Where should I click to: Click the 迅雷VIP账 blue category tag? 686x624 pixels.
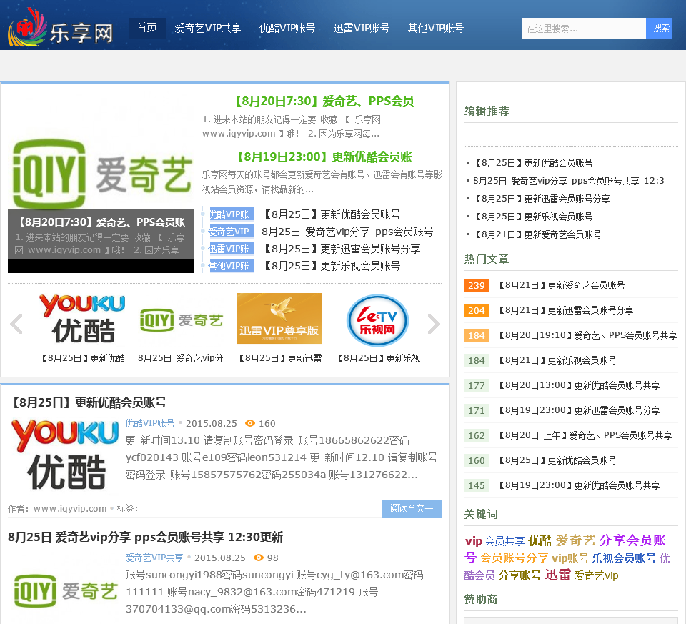(232, 249)
